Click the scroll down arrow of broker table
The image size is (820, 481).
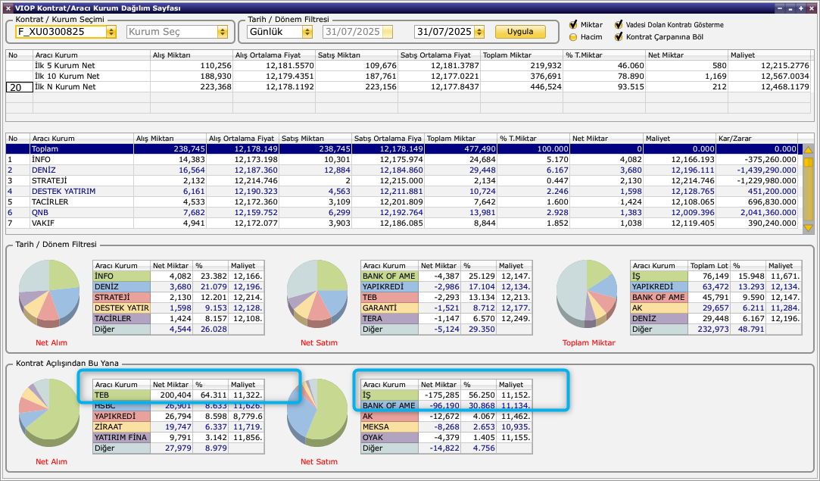808,228
